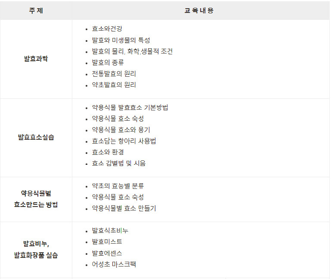Select 발효와 미생물의 특성 item

121,40
